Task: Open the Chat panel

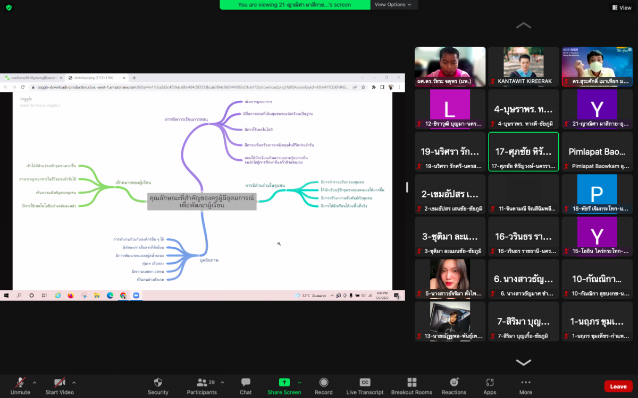Action: point(246,386)
